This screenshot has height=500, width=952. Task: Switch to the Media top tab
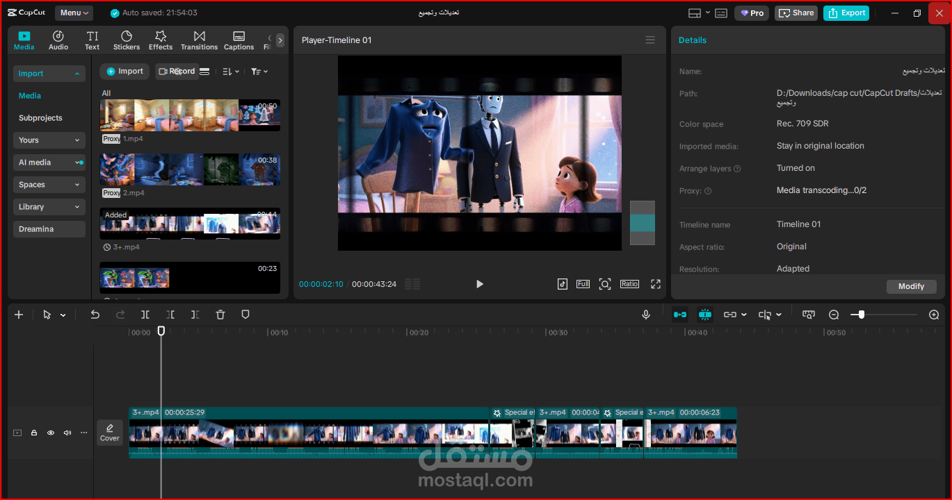click(x=24, y=40)
